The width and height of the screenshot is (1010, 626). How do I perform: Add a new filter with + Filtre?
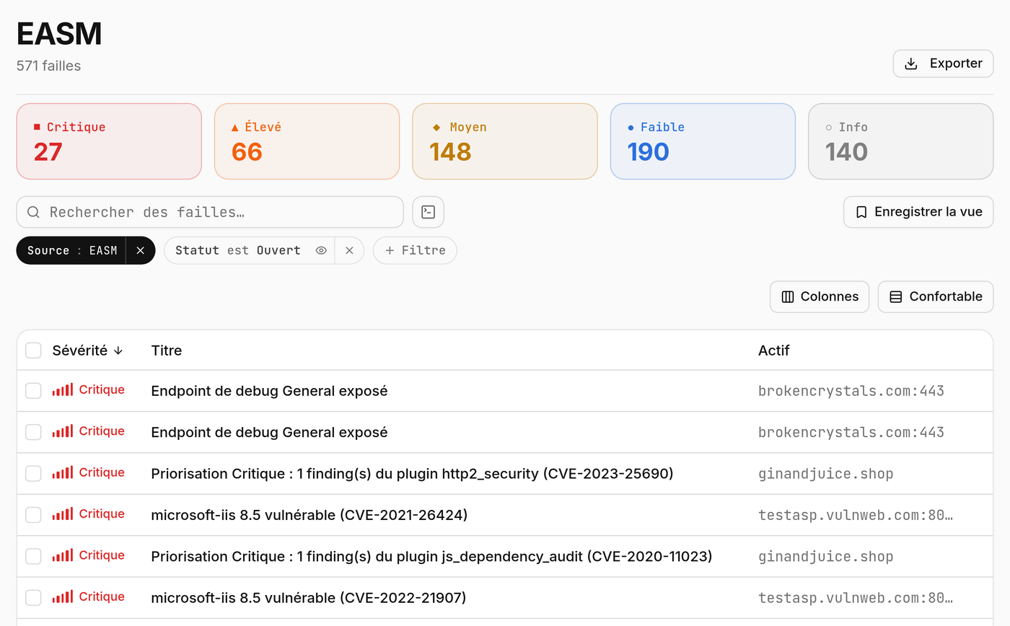(x=415, y=250)
